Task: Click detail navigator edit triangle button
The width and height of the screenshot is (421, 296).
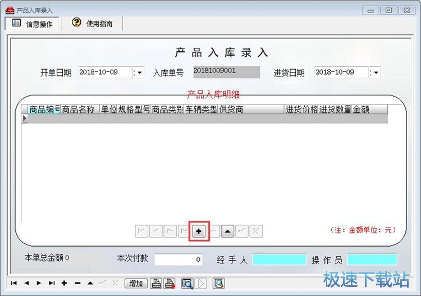Action: (227, 231)
